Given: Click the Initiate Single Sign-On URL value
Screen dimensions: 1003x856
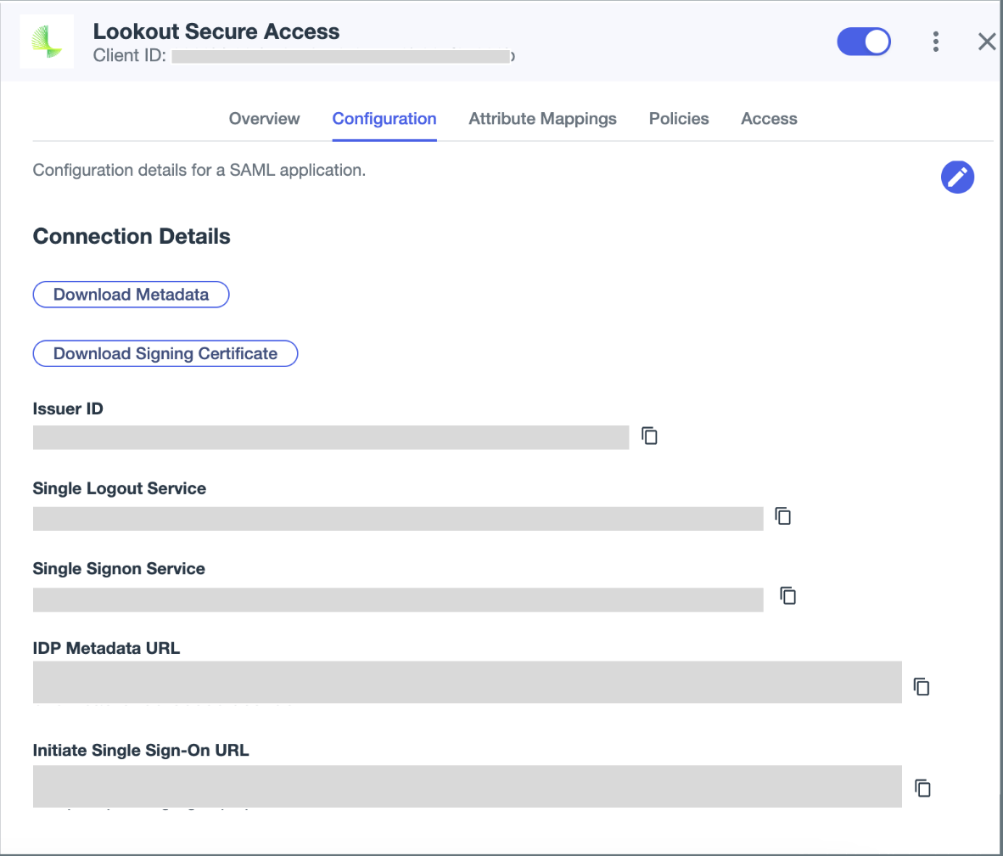Looking at the screenshot, I should 467,786.
